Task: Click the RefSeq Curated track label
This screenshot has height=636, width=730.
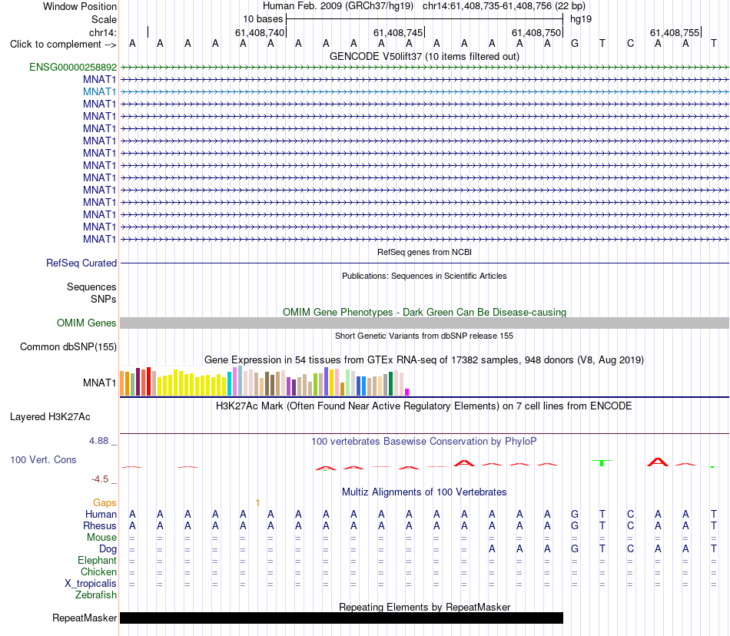Action: click(x=81, y=263)
